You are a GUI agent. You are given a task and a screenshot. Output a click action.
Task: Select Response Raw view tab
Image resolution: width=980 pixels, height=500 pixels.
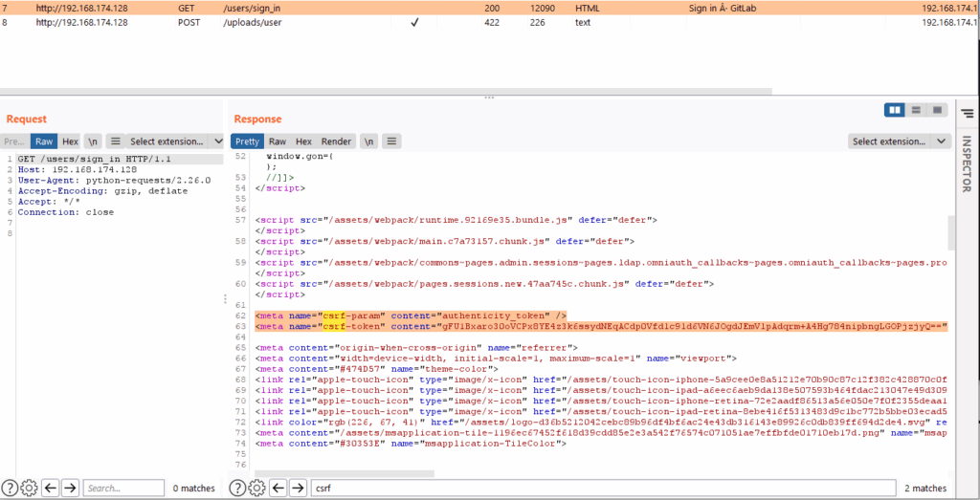[x=277, y=141]
